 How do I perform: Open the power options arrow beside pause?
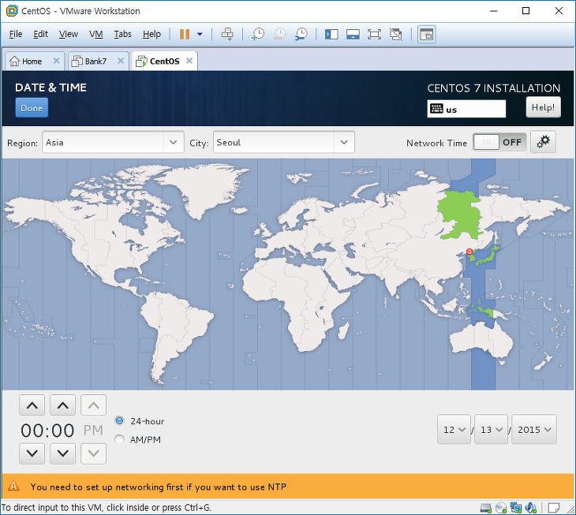pyautogui.click(x=200, y=35)
